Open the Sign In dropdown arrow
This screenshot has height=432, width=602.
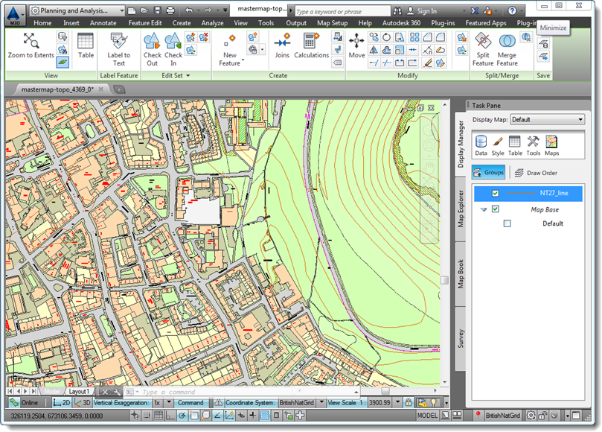pos(464,10)
